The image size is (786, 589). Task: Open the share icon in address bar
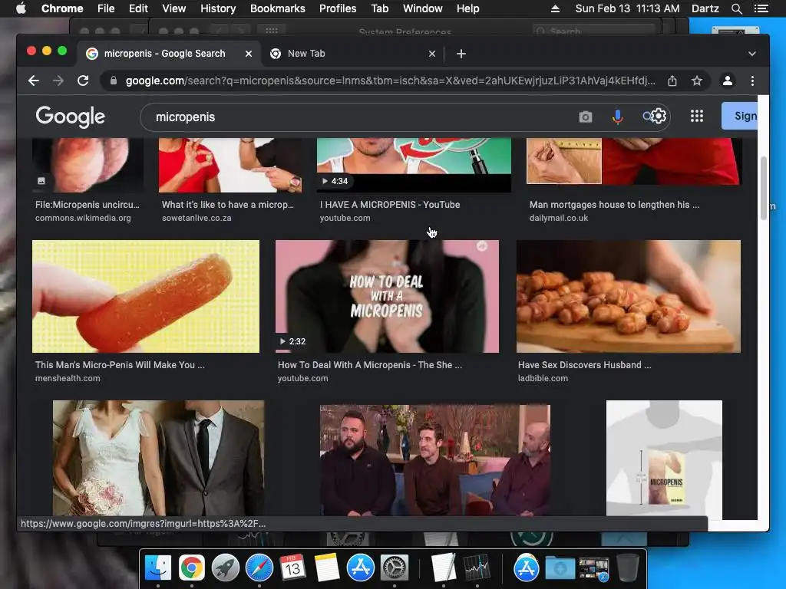pyautogui.click(x=672, y=81)
